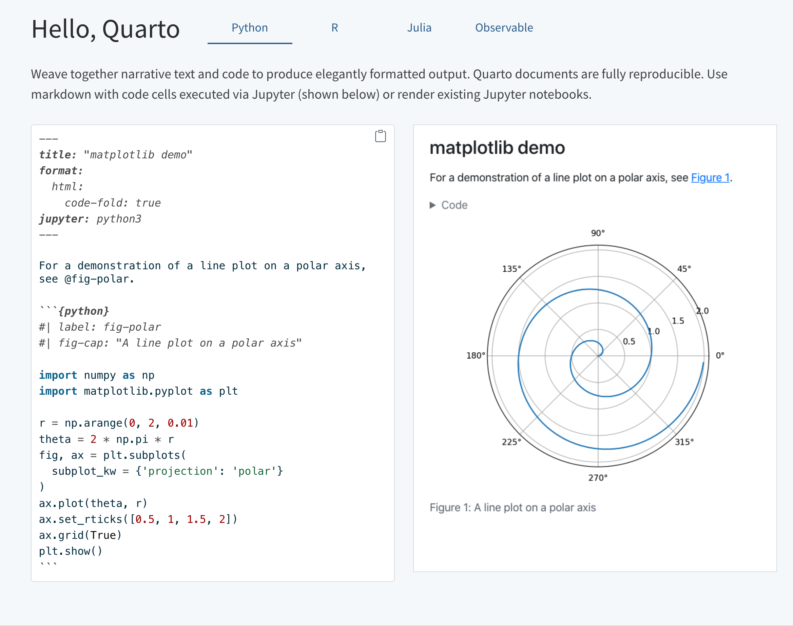Image resolution: width=793 pixels, height=626 pixels.
Task: Click the polar plot spiral image
Action: [598, 355]
